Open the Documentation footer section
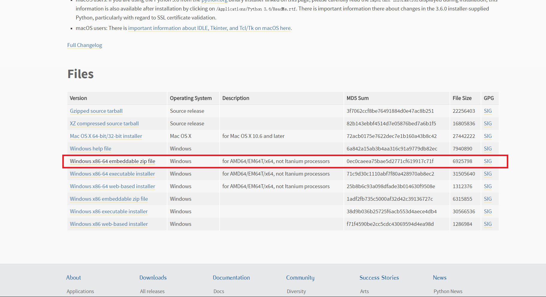Screen dimensions: 546x297 coord(231,278)
